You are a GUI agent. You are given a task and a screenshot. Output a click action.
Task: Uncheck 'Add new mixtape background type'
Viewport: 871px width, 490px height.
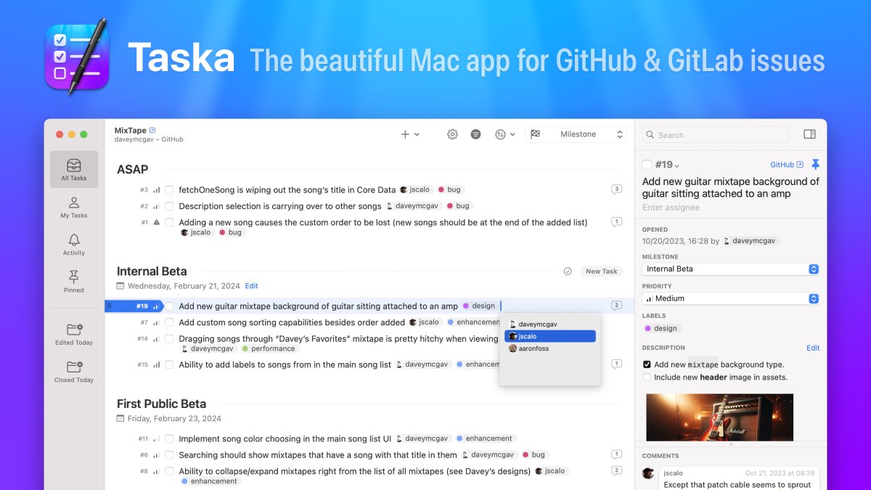[647, 364]
